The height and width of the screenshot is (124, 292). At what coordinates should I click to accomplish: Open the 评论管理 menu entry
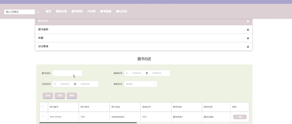(144, 46)
